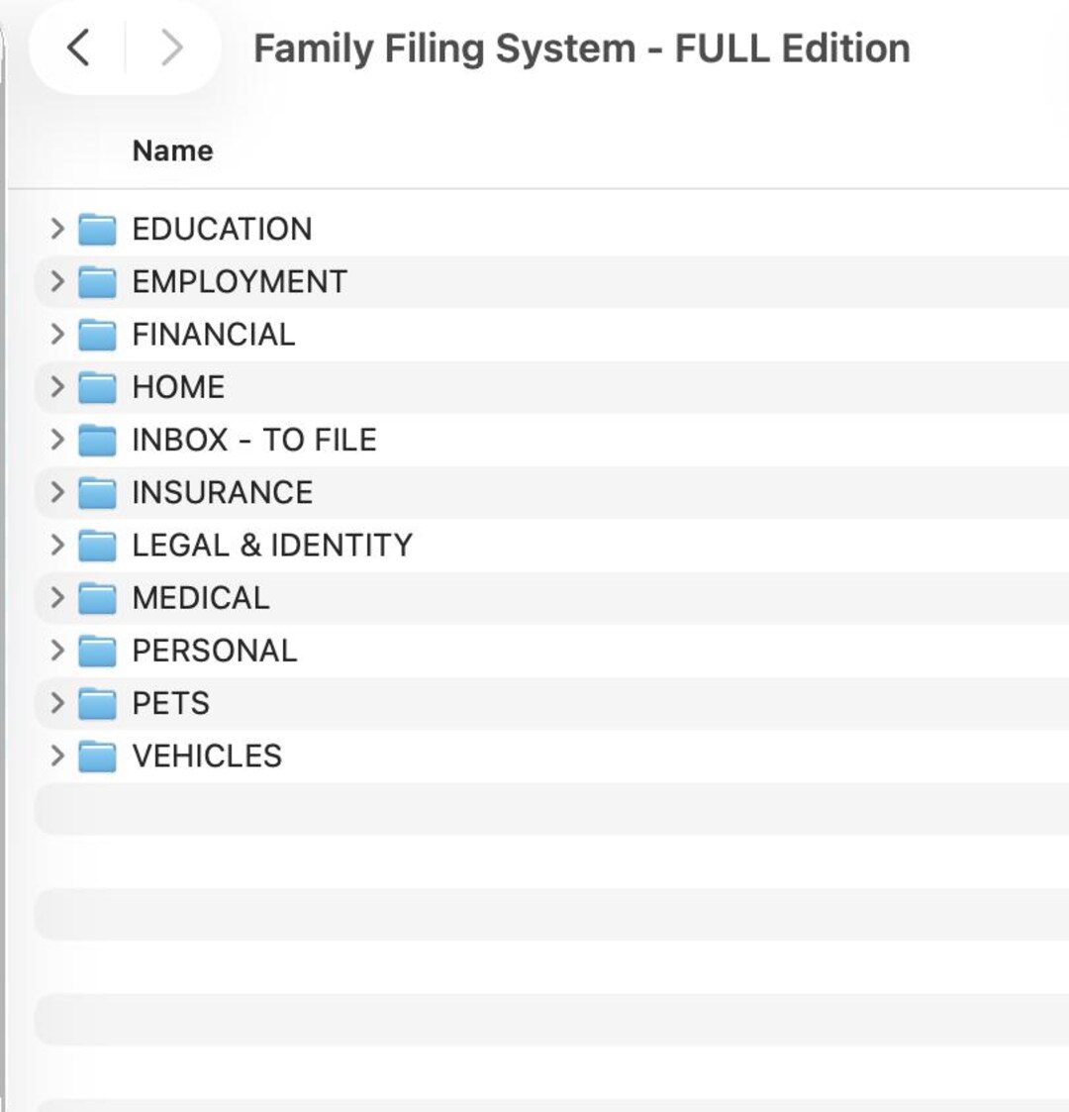1069x1112 pixels.
Task: Expand the INBOX - TO FILE chevron
Action: (x=57, y=440)
